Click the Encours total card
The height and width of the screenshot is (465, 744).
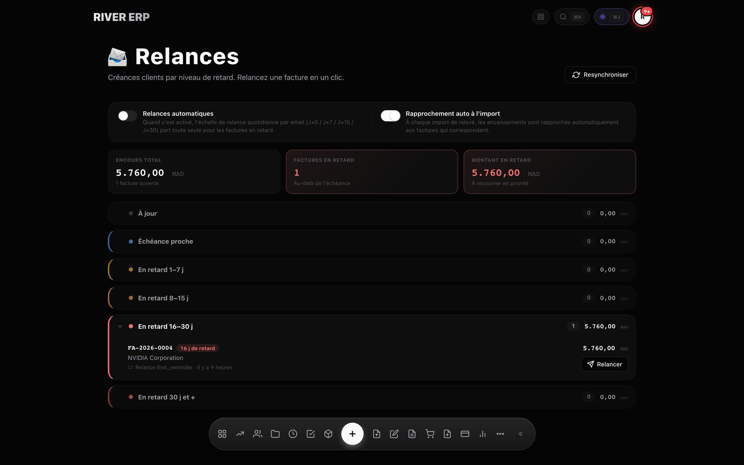[194, 172]
